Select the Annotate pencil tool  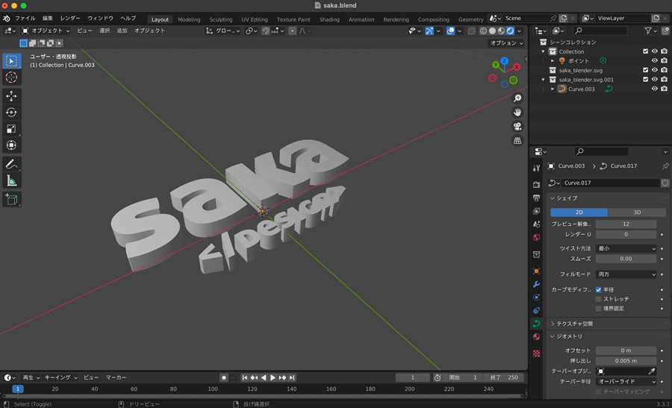pyautogui.click(x=11, y=165)
